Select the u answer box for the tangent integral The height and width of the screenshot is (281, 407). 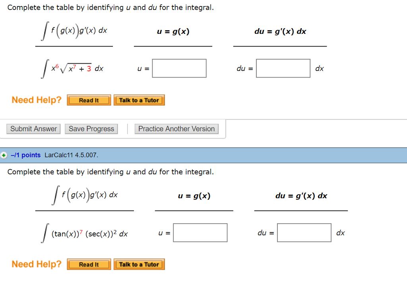coord(200,232)
